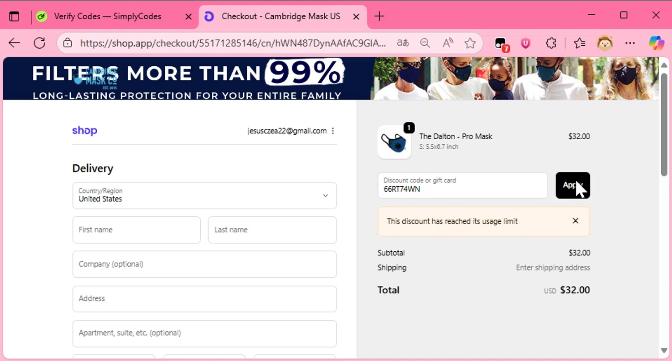The width and height of the screenshot is (672, 361).
Task: Click The Dalton Pro Mask thumbnail
Action: (394, 142)
